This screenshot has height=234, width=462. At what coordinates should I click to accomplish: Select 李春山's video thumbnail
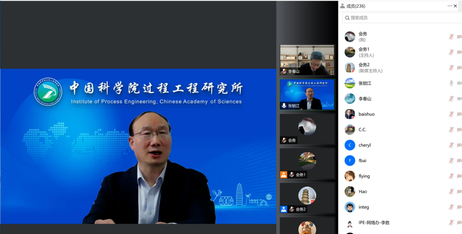[307, 60]
